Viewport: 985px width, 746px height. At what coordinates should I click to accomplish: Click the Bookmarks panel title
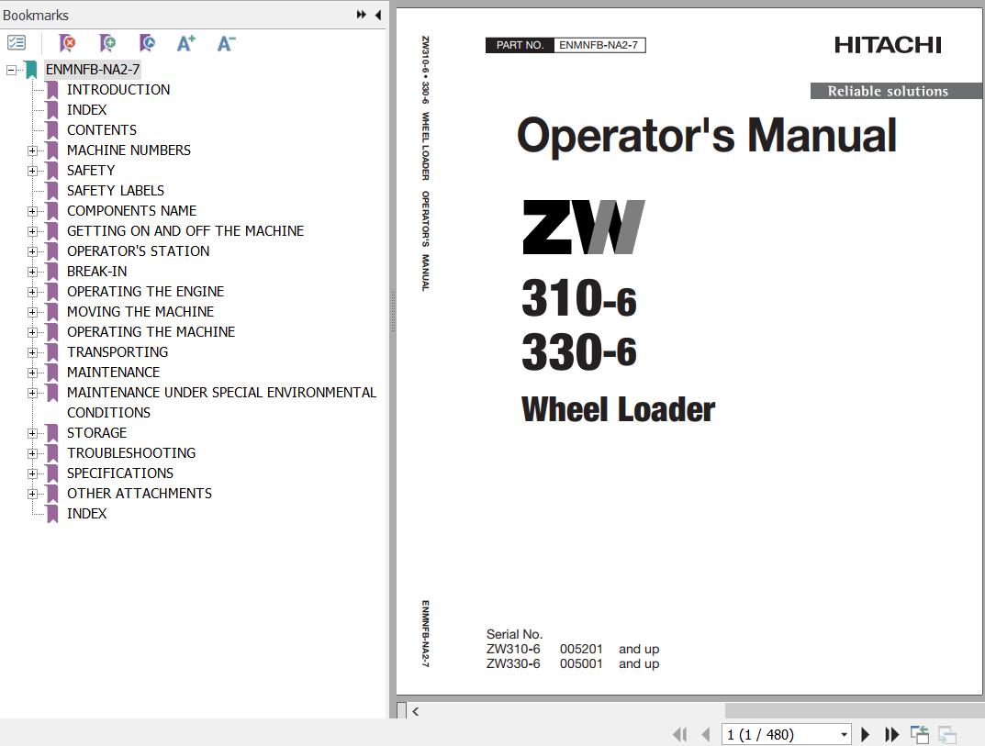click(36, 15)
